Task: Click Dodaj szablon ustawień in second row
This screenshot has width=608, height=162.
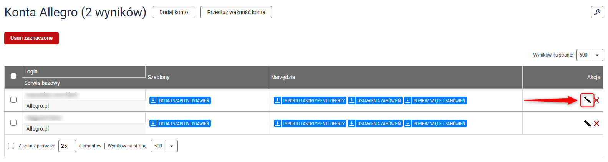Action: [x=180, y=123]
